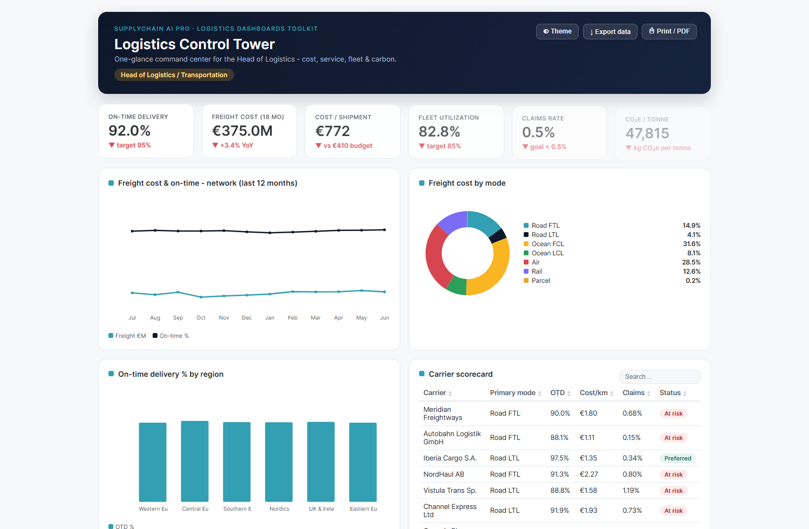Click the Logistics Control Tower heading
This screenshot has height=529, width=809.
pos(195,44)
